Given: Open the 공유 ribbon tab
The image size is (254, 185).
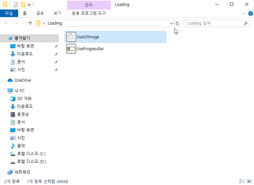Looking at the screenshot, I should [40, 13].
